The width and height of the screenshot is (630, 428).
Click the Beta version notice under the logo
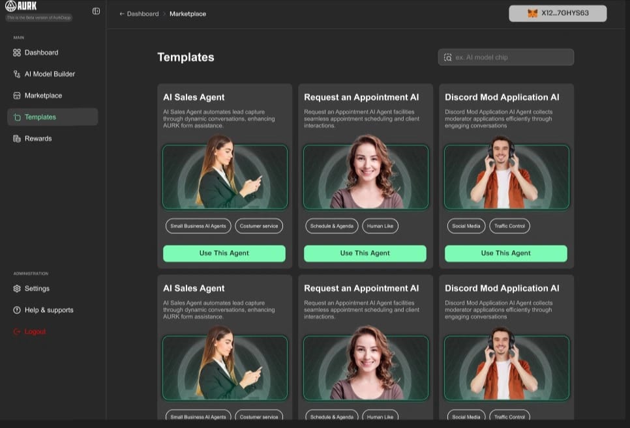[39, 18]
